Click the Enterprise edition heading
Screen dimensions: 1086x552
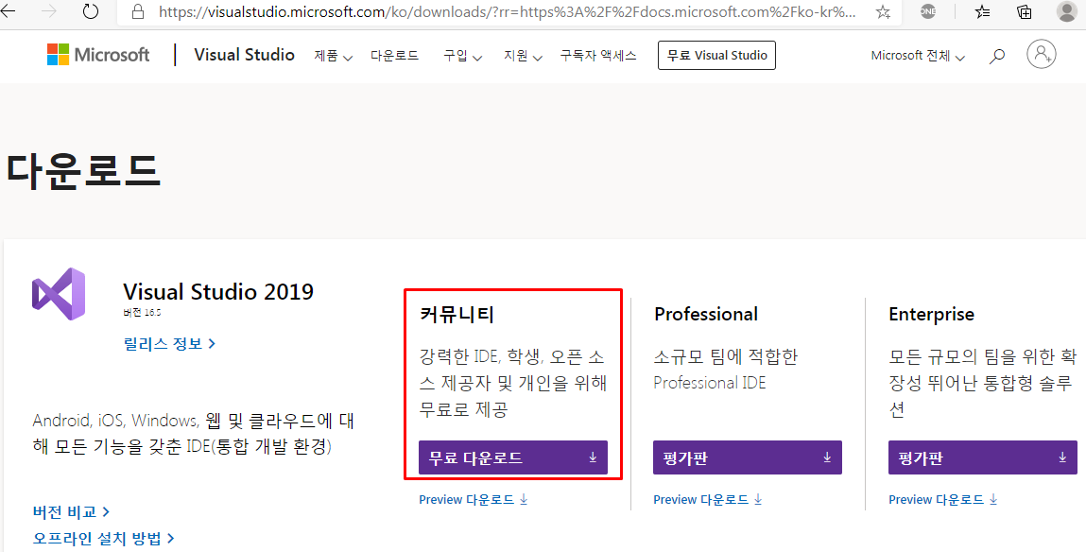coord(932,315)
